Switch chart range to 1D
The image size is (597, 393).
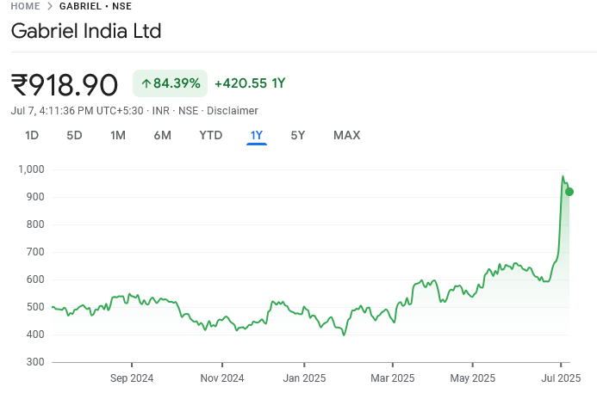coord(32,135)
